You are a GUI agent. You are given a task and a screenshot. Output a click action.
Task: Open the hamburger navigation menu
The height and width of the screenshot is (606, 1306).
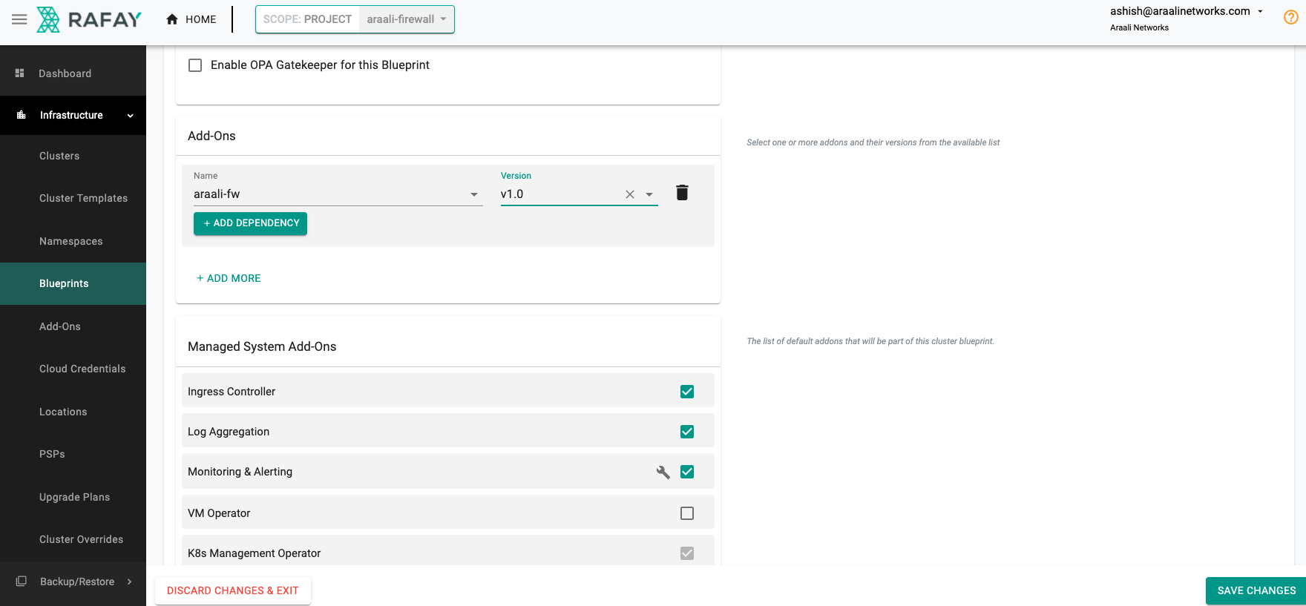19,19
